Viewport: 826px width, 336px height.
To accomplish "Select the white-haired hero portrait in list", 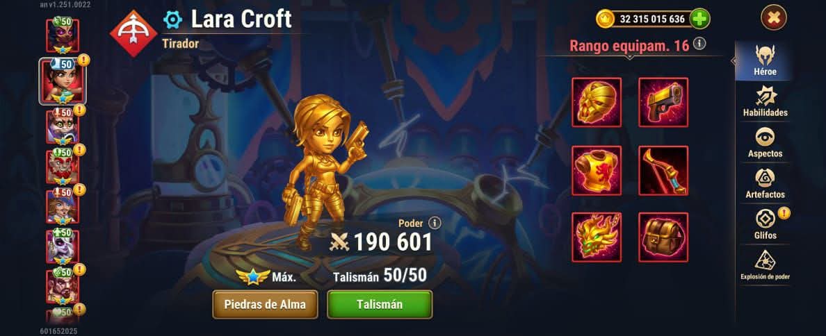I will (x=63, y=246).
